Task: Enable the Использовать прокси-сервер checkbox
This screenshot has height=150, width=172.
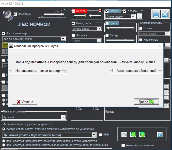Action: pyautogui.click(x=12, y=71)
